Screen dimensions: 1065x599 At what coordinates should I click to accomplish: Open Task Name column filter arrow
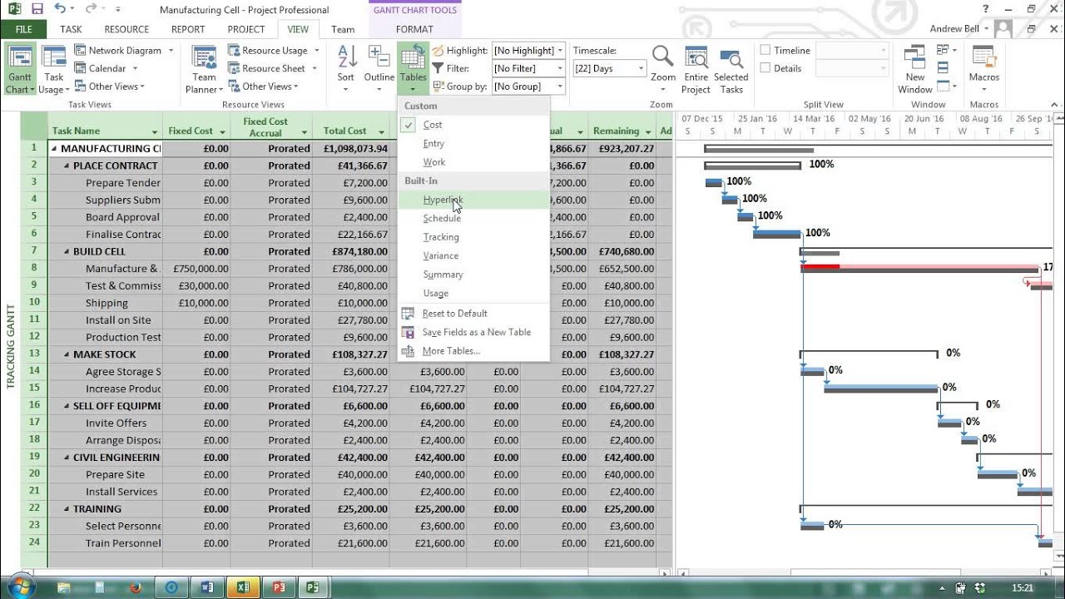coord(155,132)
